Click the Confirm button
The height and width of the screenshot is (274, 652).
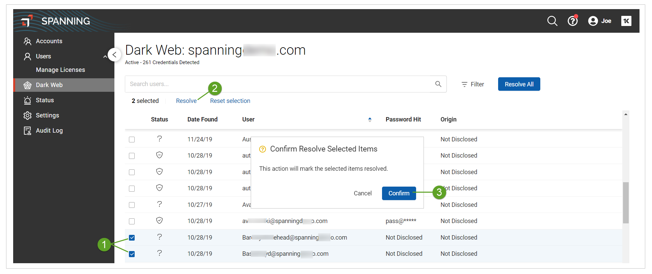coord(399,193)
